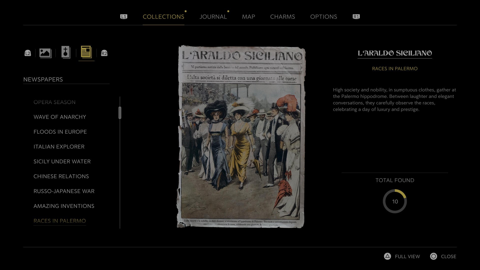
Task: Go to the Charms tab
Action: [x=282, y=17]
